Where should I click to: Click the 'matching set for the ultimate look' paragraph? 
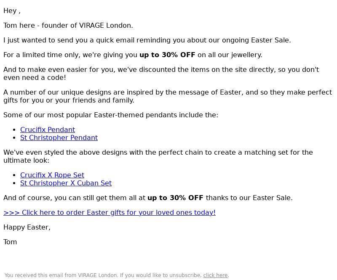point(158,156)
